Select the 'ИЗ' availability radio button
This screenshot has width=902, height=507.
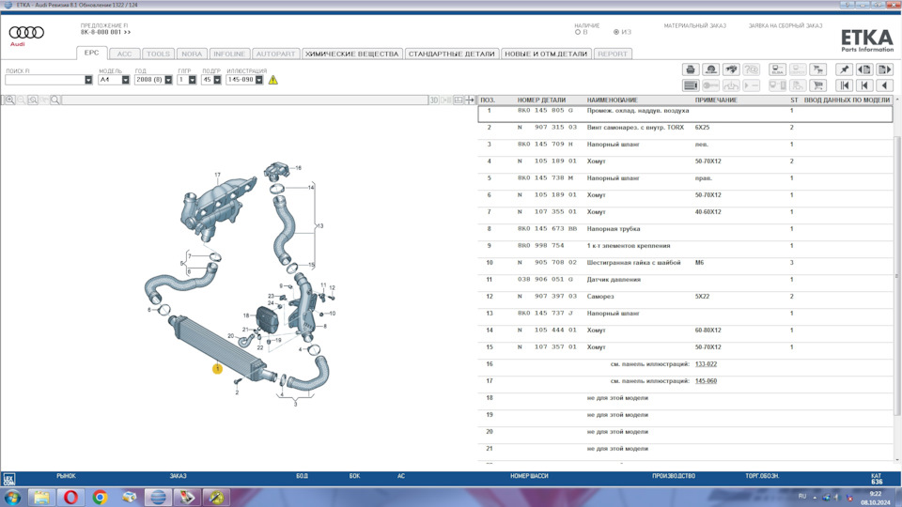click(x=616, y=32)
